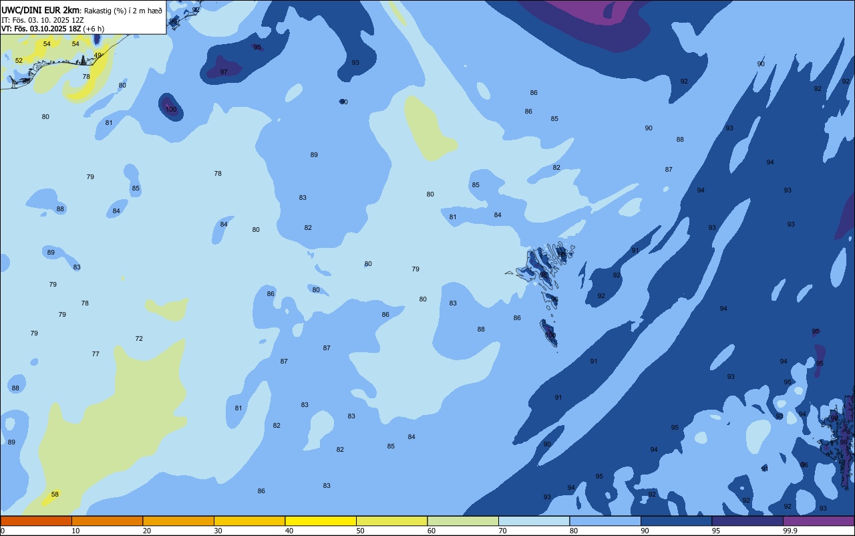
Task: Click the "72" humidity value on the map
Action: pyautogui.click(x=139, y=339)
